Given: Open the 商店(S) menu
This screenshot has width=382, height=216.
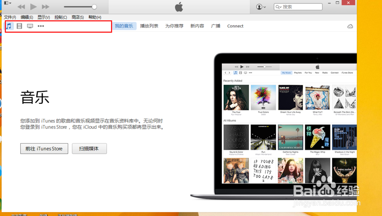Looking at the screenshot, I should coord(78,17).
